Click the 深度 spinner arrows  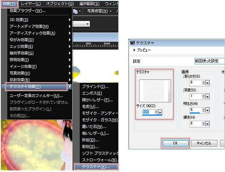(x=204, y=96)
